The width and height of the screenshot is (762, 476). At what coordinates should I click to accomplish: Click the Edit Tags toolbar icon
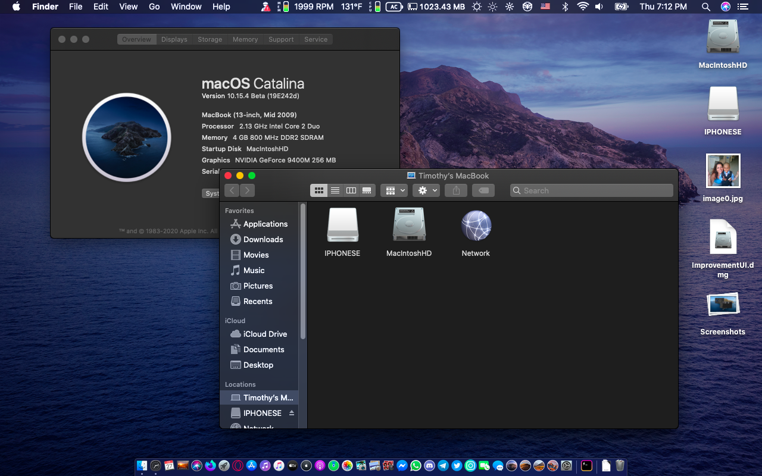pyautogui.click(x=483, y=190)
